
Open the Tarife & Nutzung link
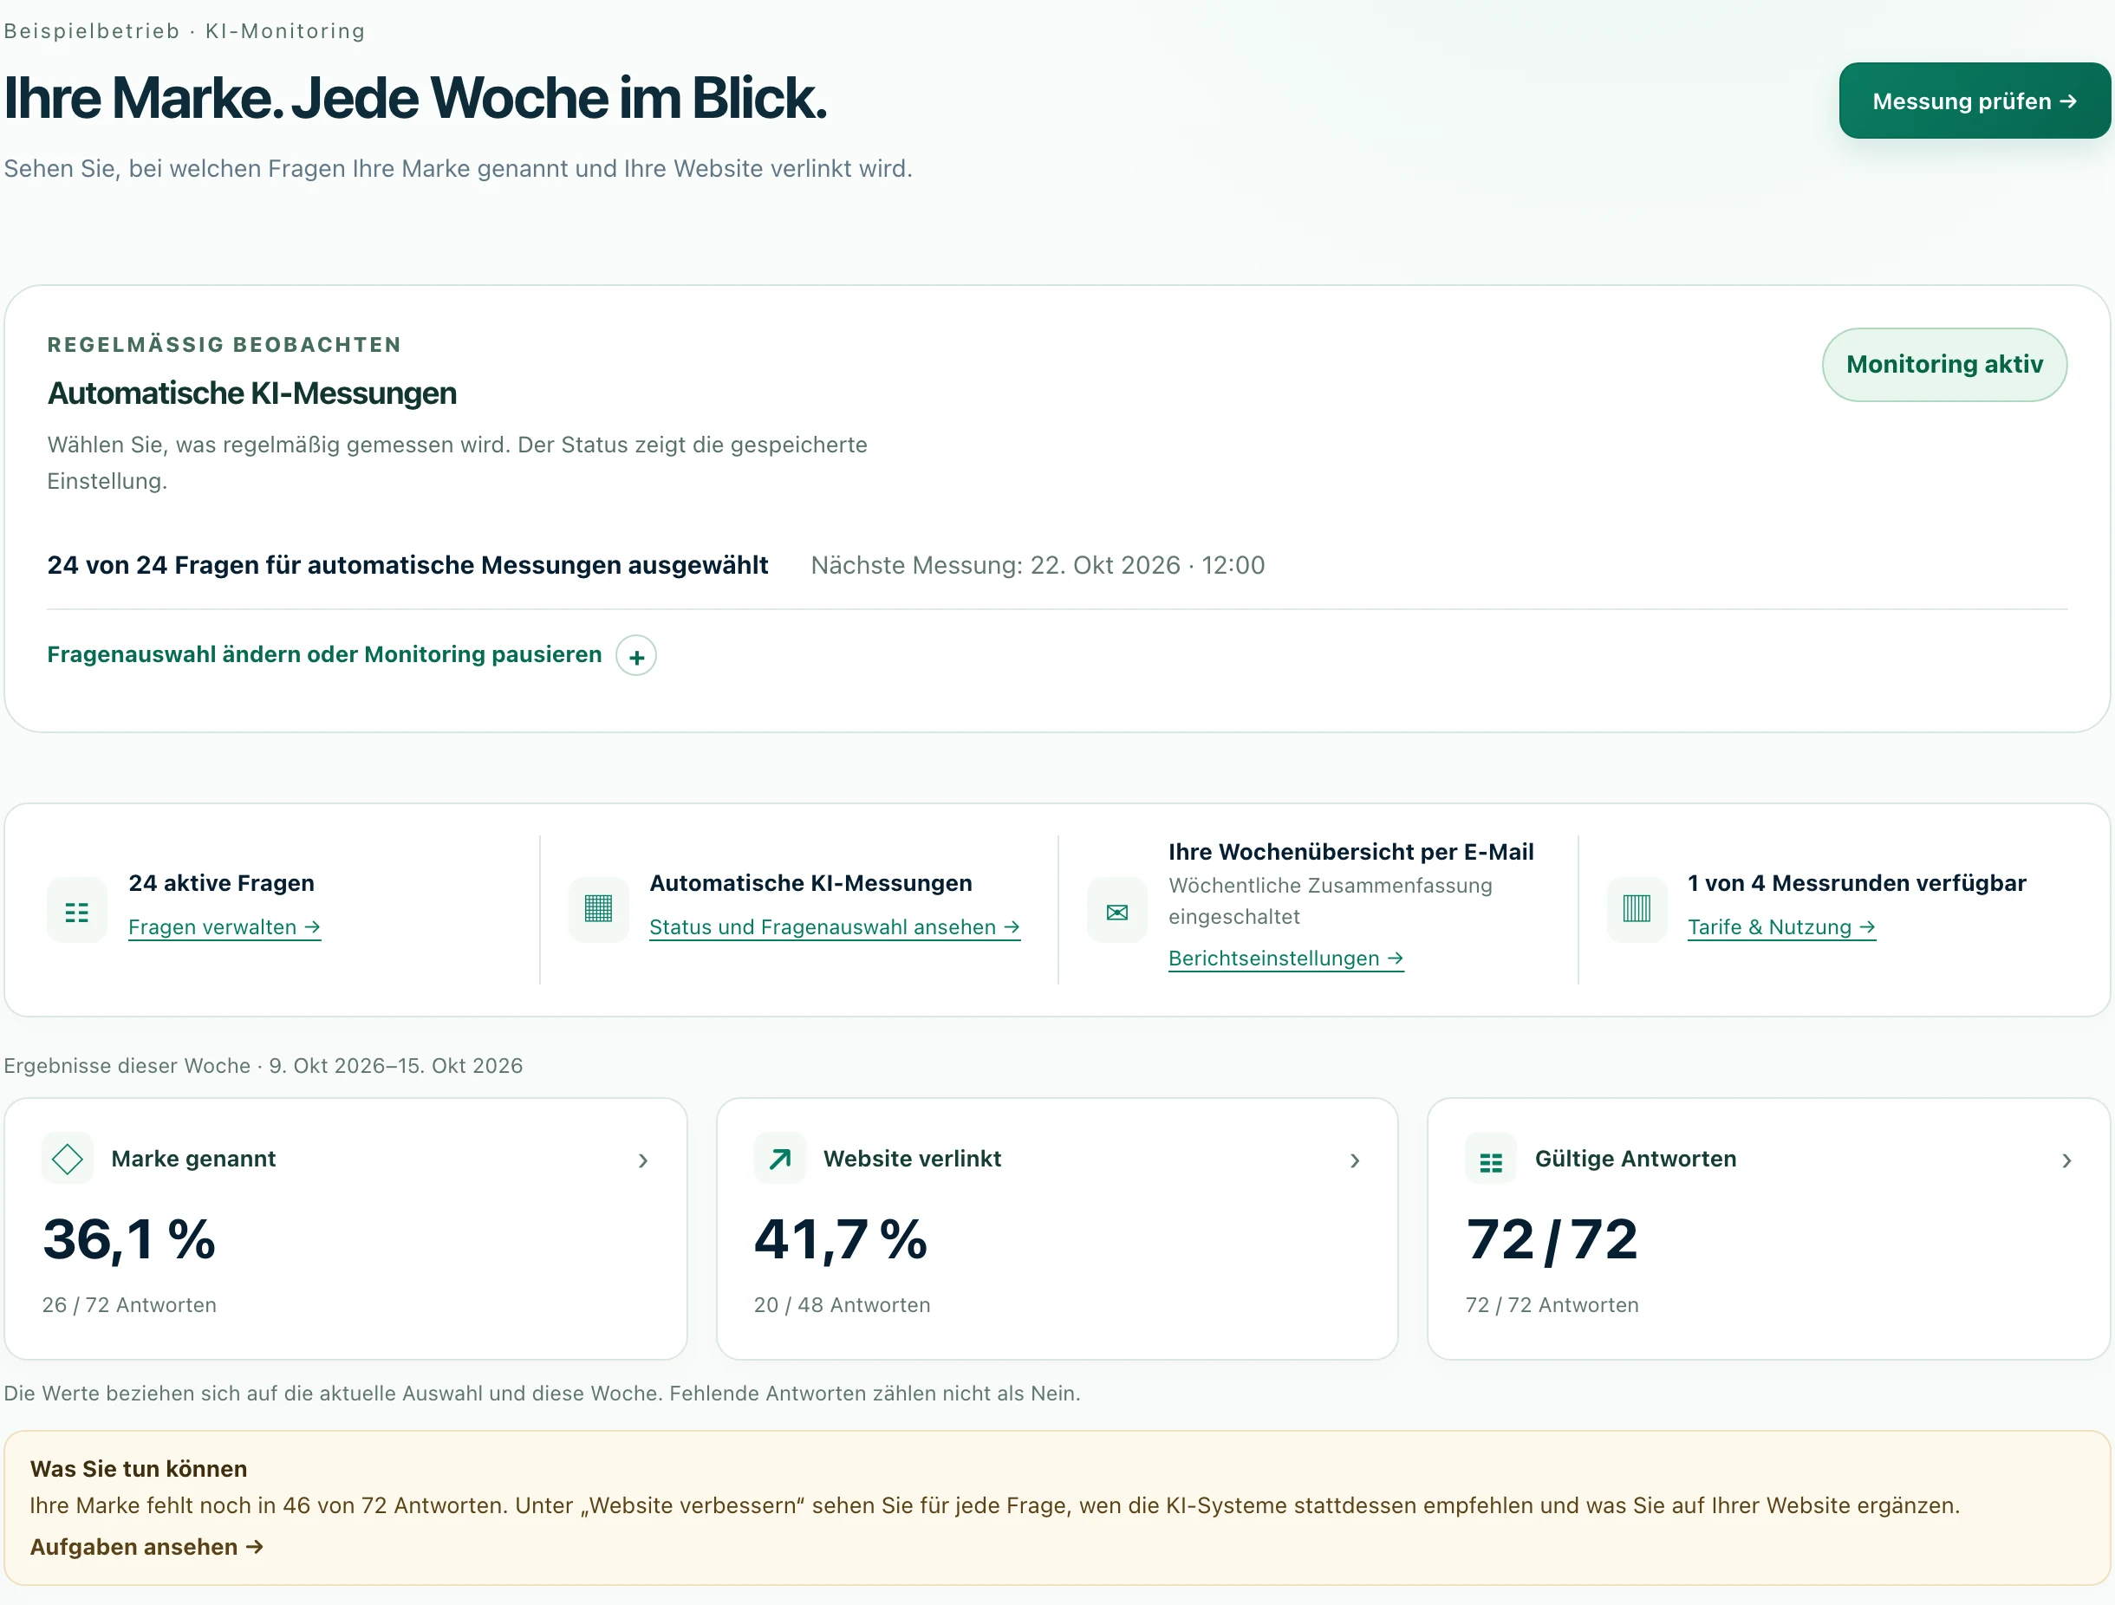point(1781,927)
